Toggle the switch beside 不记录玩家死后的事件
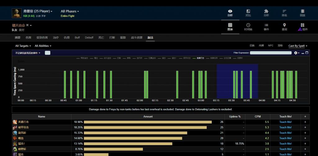Image resolution: width=318 pixels, height=156 pixels. [48, 53]
